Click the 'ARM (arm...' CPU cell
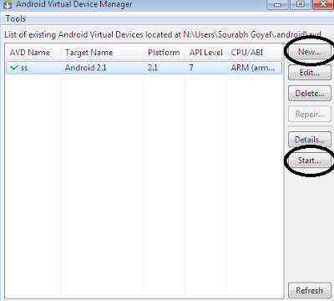334x301 pixels. (254, 68)
